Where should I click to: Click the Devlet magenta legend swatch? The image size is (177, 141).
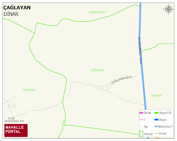(141, 113)
